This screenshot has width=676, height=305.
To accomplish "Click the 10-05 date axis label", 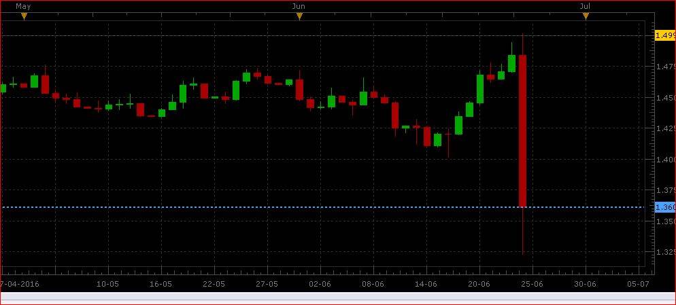I will tap(108, 284).
